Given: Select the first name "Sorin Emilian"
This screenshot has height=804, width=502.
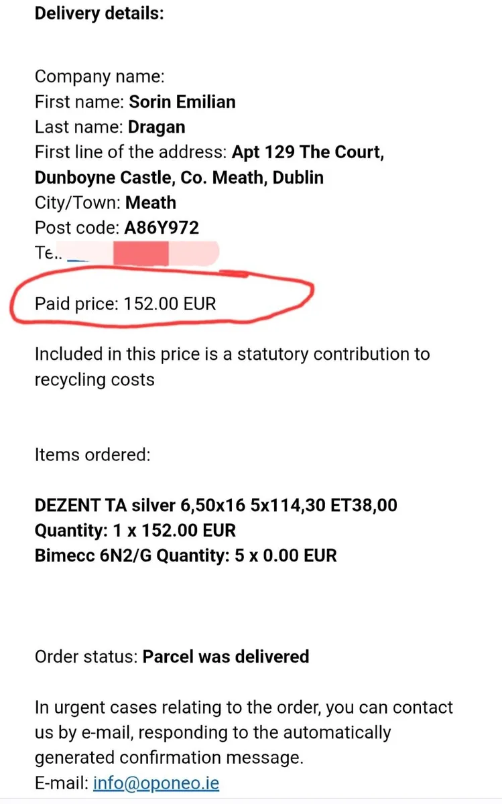Looking at the screenshot, I should [x=182, y=102].
